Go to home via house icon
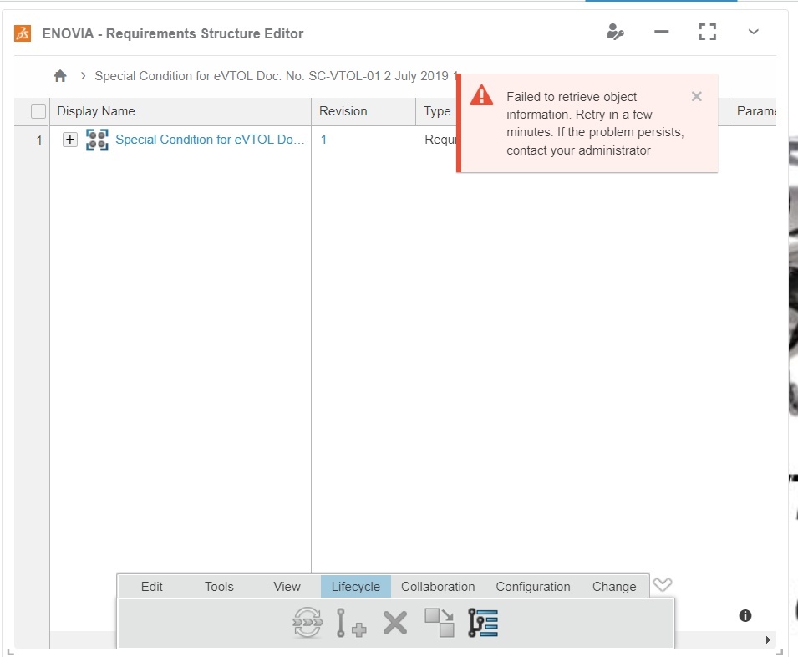Viewport: 798px width, 657px height. click(x=60, y=76)
